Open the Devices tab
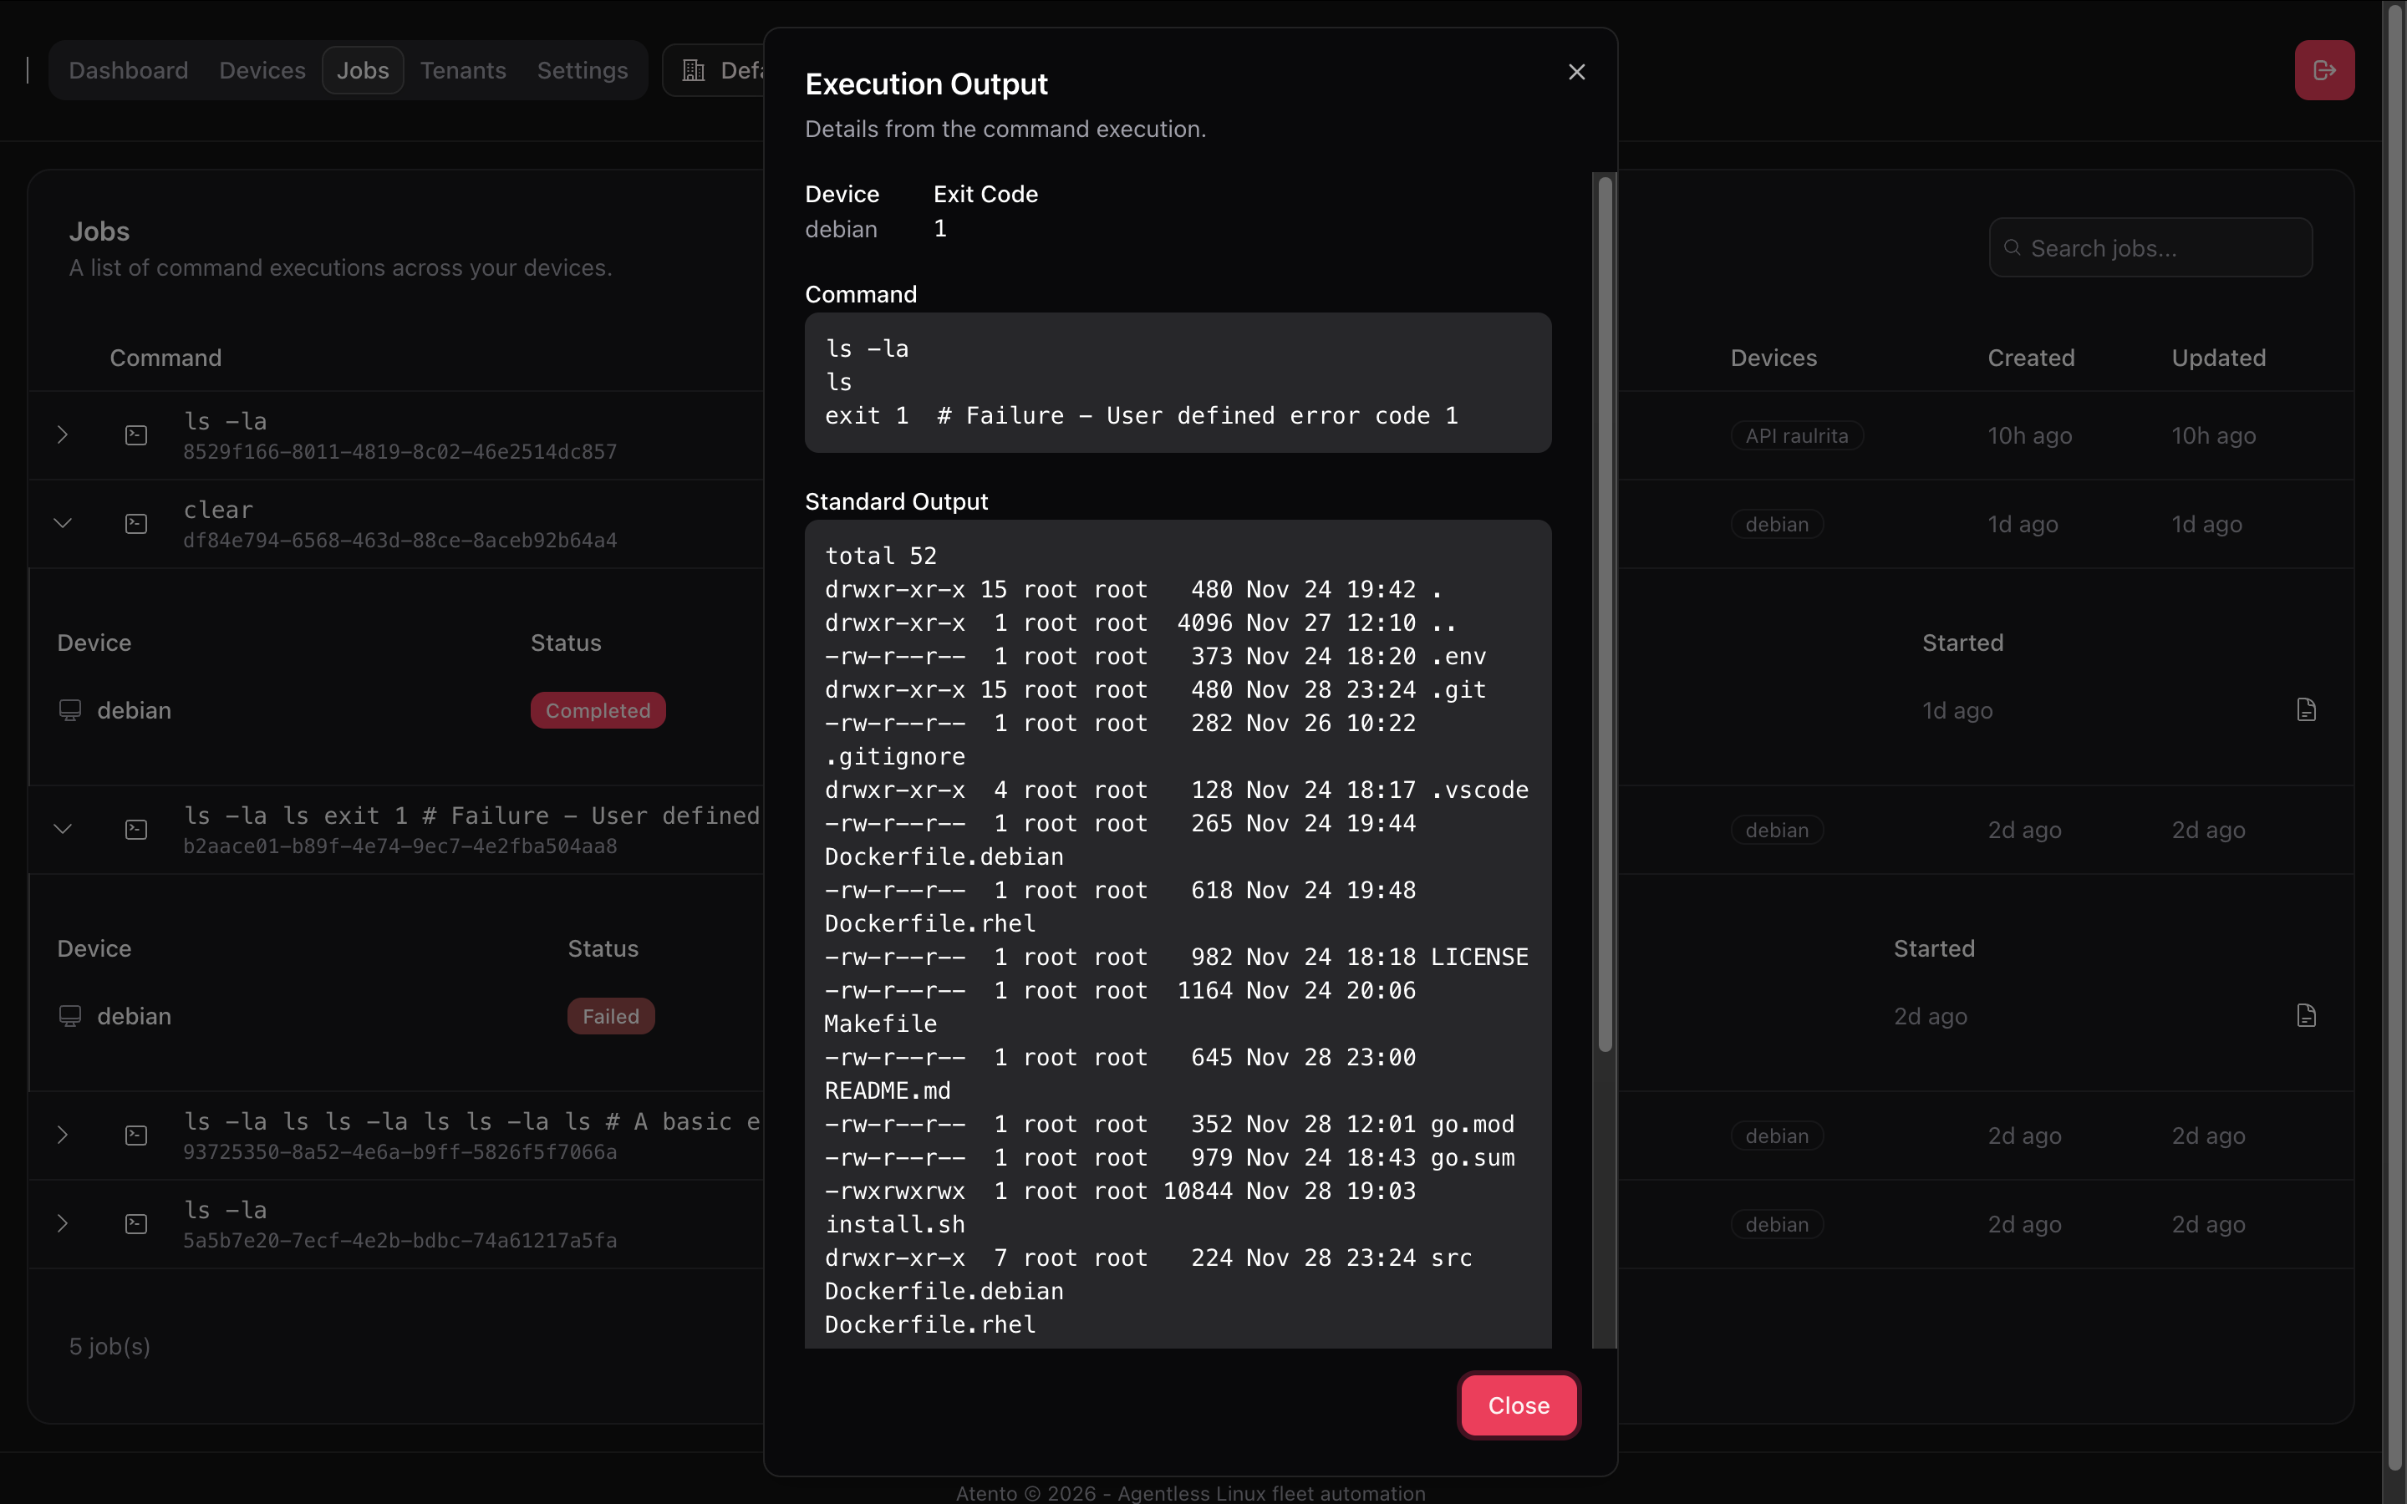This screenshot has width=2407, height=1504. pyautogui.click(x=262, y=71)
